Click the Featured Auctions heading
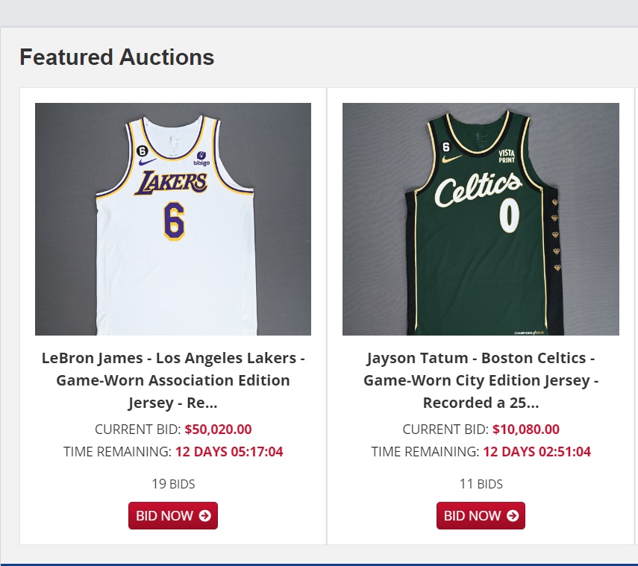This screenshot has height=566, width=638. tap(117, 57)
